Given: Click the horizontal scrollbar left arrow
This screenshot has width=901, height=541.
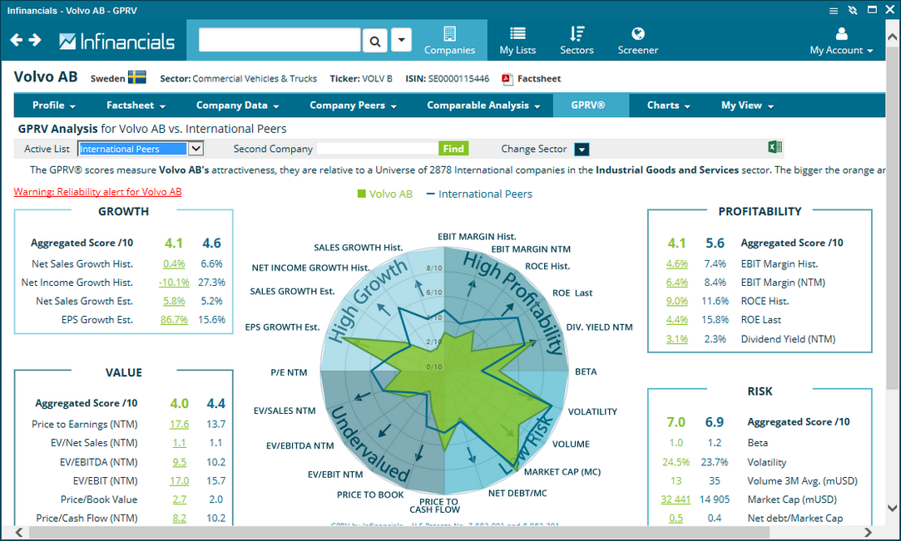Looking at the screenshot, I should point(19,533).
